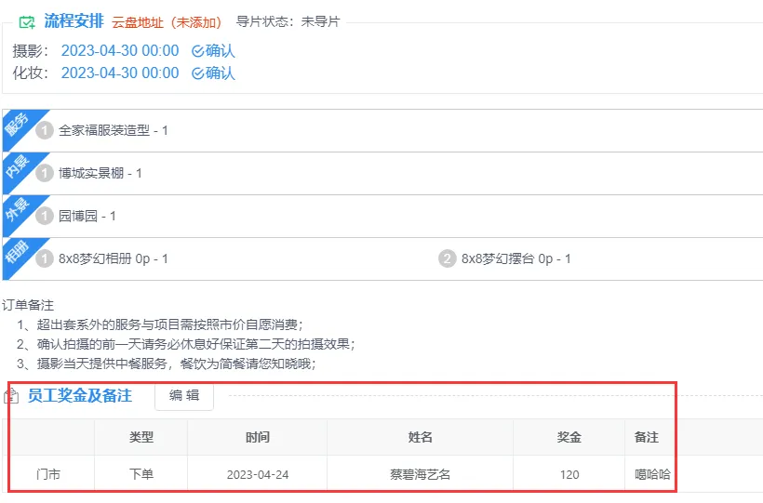The width and height of the screenshot is (763, 503).
Task: Click the 流程安排 calendar check icon
Action: (x=27, y=21)
